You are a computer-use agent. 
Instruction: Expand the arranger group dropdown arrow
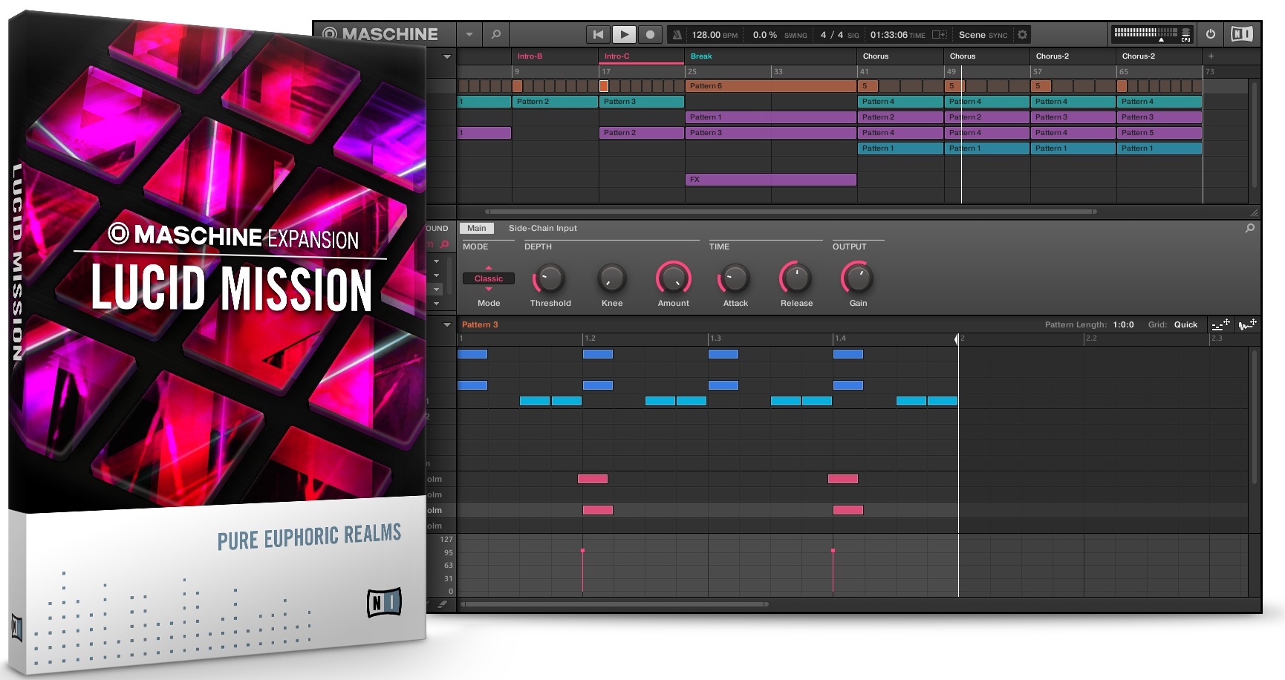[x=447, y=56]
